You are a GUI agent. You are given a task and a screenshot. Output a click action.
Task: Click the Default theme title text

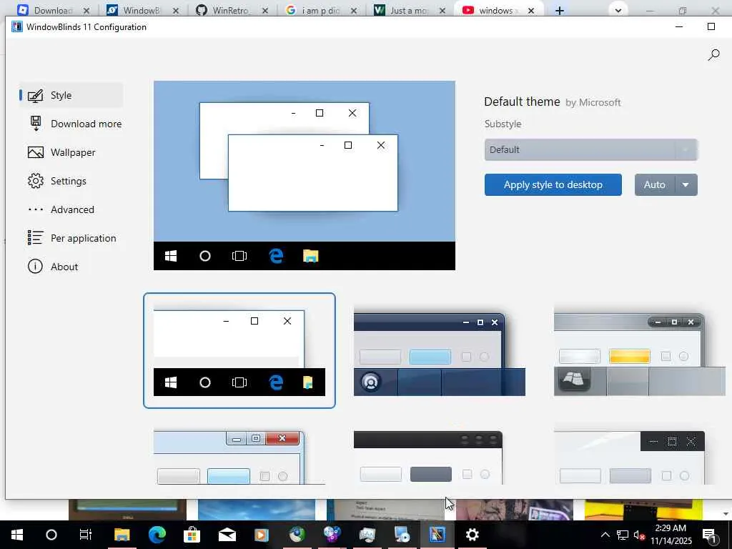coord(522,102)
